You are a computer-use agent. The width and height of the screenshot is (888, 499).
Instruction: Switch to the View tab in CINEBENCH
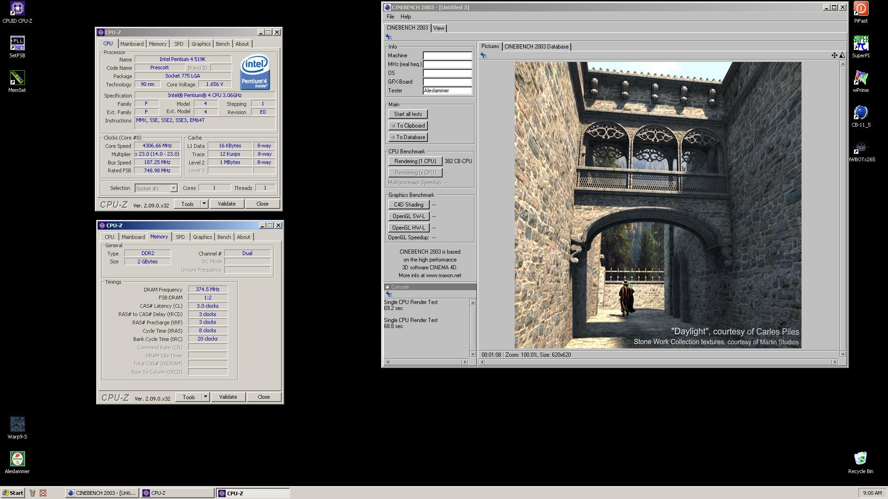(438, 28)
